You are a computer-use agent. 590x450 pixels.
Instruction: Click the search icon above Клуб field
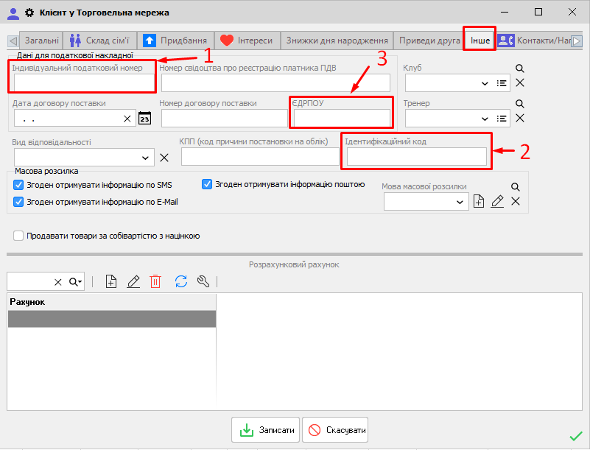click(519, 68)
